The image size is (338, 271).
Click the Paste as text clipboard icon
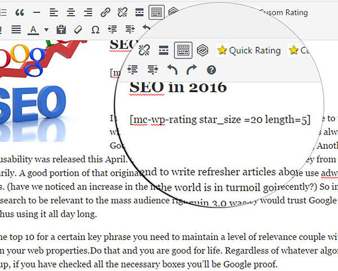61,29
